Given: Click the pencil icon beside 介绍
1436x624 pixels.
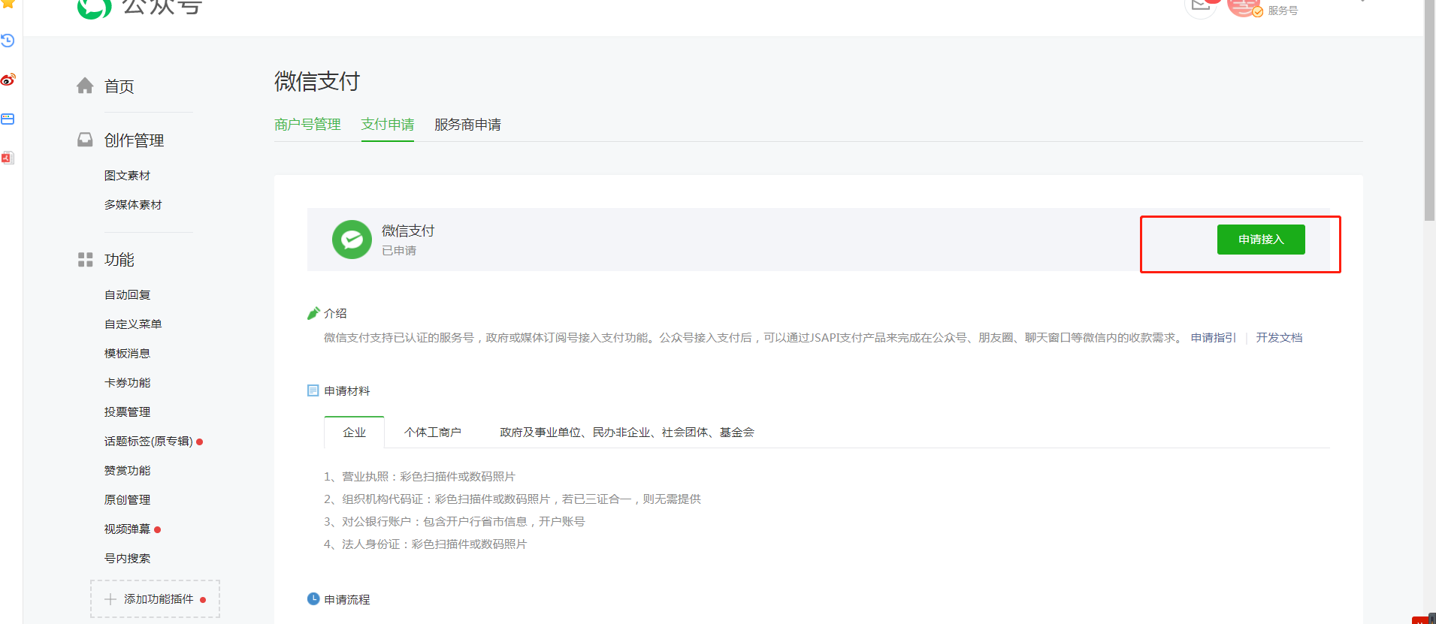Looking at the screenshot, I should (x=313, y=313).
